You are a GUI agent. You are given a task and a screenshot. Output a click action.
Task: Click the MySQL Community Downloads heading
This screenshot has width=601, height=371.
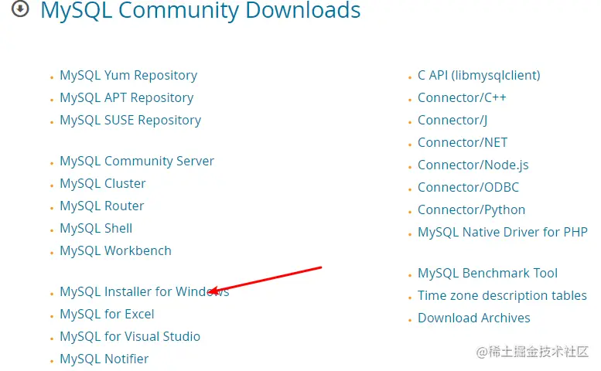click(200, 9)
